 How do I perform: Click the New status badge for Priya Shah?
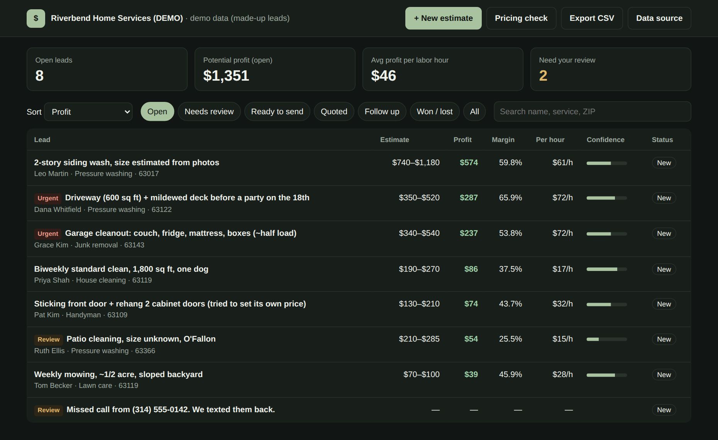[x=664, y=269]
